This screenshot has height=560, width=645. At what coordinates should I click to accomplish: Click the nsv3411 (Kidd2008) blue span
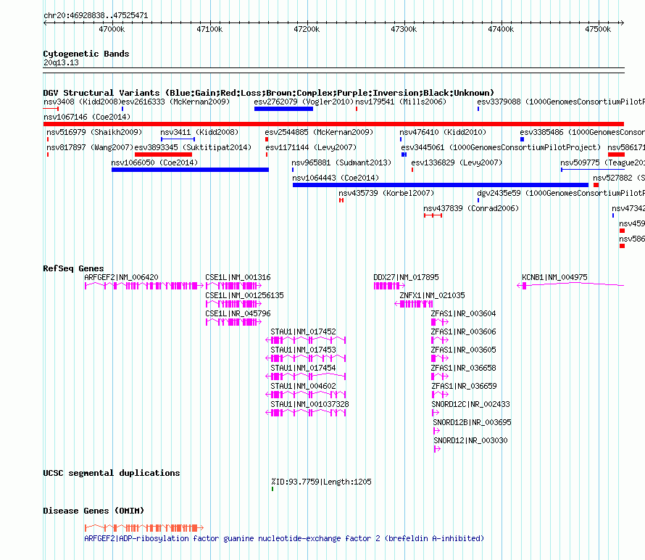(178, 139)
